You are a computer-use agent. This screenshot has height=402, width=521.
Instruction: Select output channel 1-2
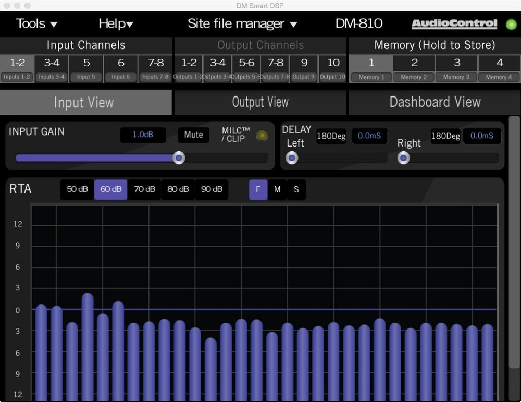(x=189, y=69)
